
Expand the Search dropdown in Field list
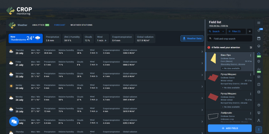coord(216,31)
